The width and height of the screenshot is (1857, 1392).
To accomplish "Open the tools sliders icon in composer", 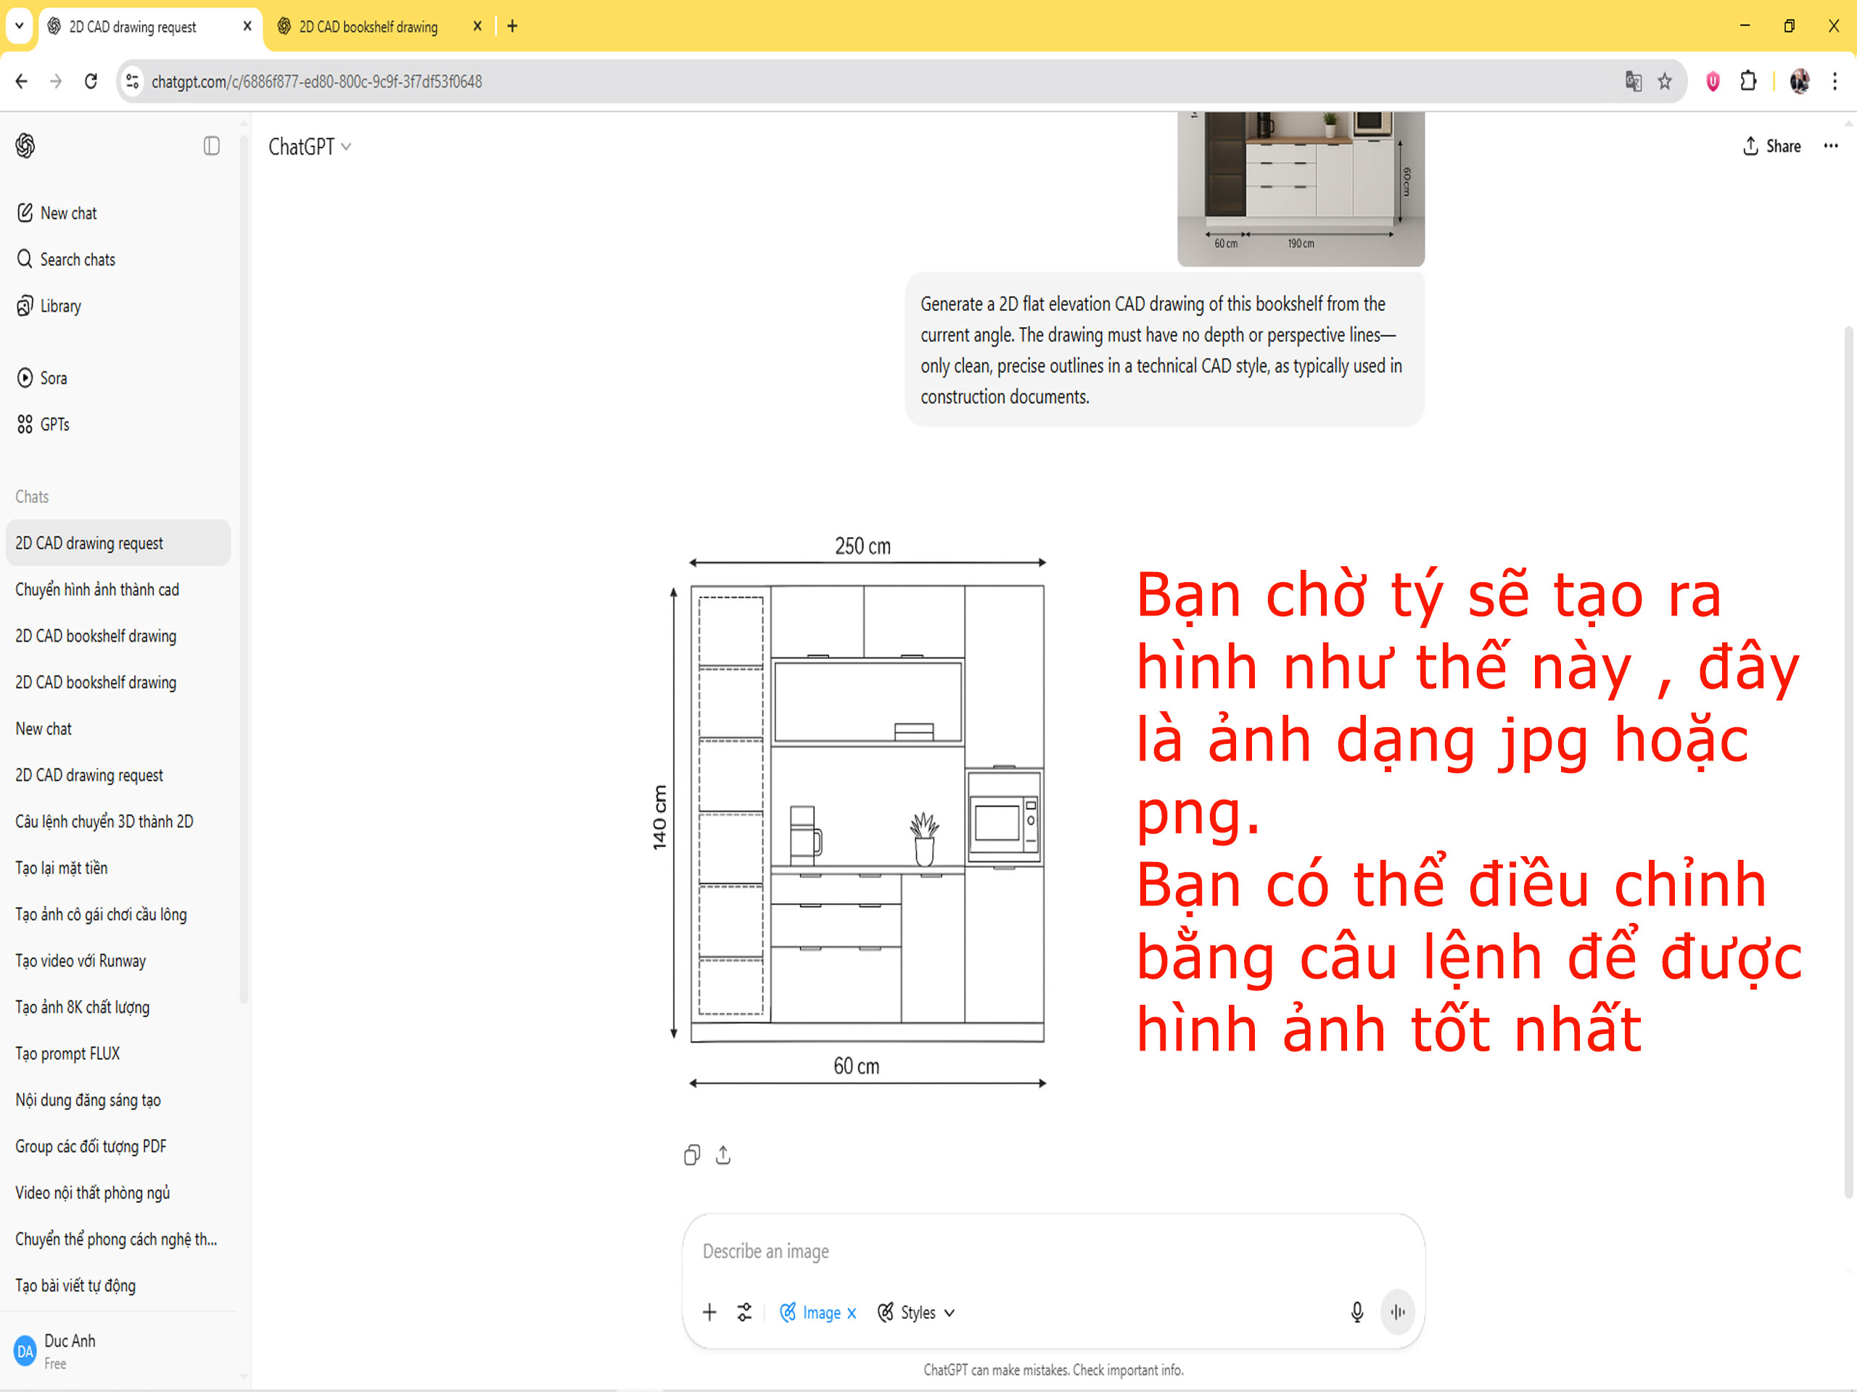I will 745,1312.
